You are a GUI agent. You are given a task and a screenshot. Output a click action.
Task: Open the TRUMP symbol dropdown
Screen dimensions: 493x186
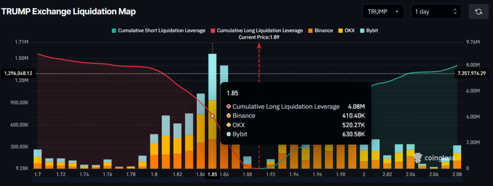pos(383,12)
